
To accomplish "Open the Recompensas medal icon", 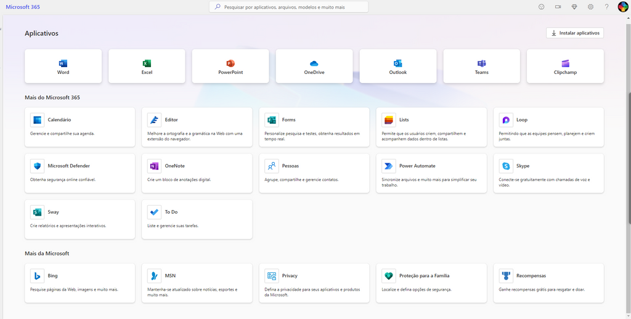I will 506,276.
